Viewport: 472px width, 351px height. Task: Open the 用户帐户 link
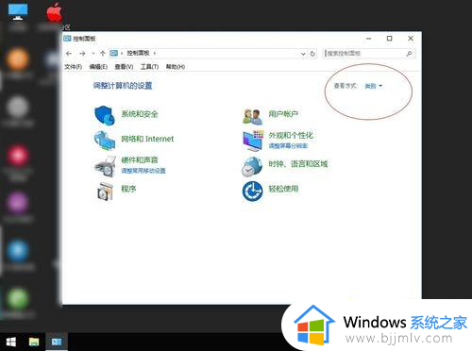click(x=283, y=114)
